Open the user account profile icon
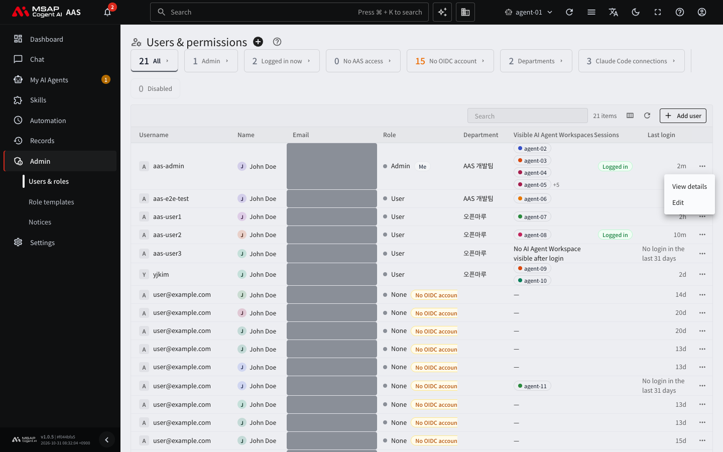The height and width of the screenshot is (452, 723). pos(702,12)
